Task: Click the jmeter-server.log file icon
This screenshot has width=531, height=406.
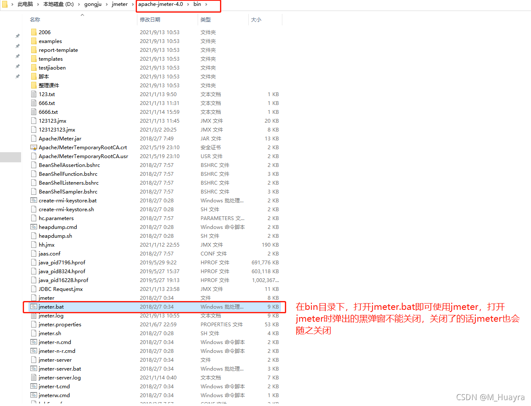Action: [x=34, y=377]
